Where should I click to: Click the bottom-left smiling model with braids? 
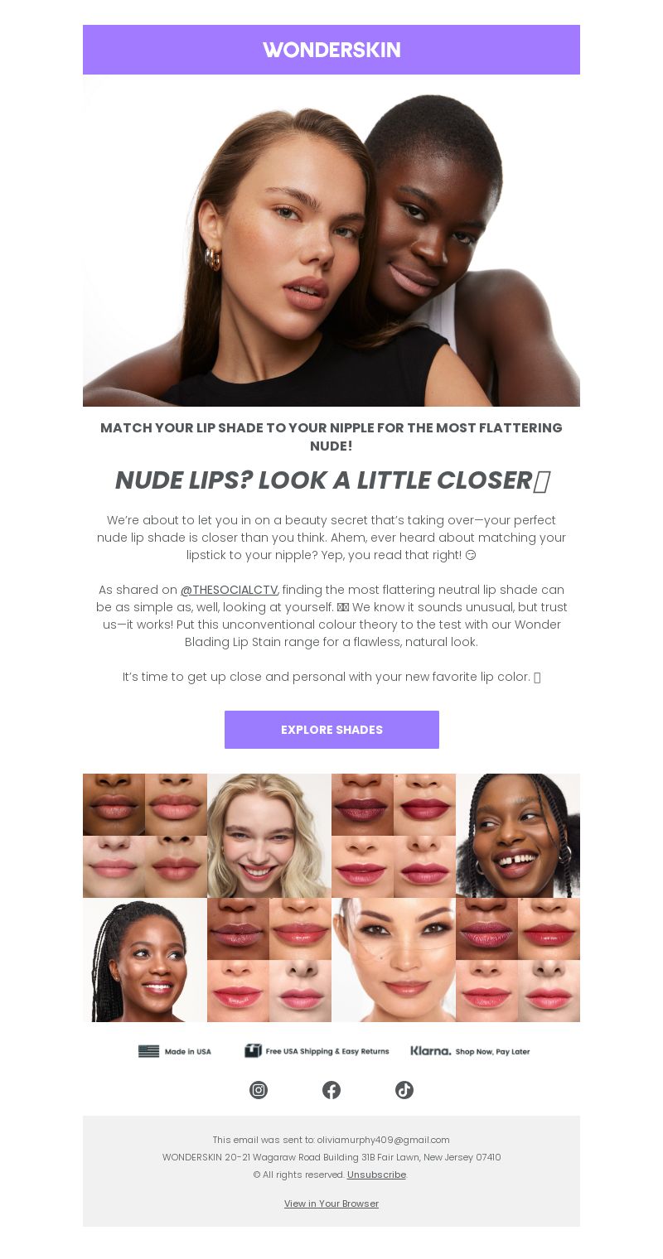point(145,960)
